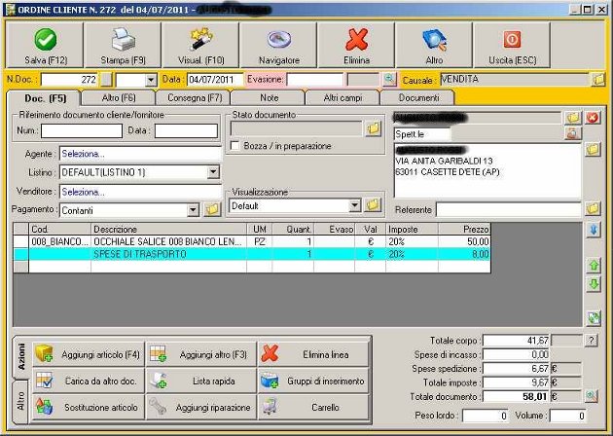
Task: Click Aggiungi altro (F3) button
Action: point(201,354)
